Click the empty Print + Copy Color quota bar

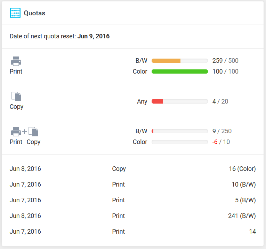[x=179, y=142]
